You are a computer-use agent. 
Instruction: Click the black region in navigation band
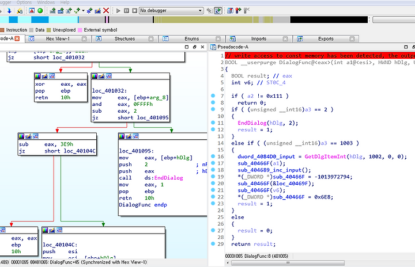[x=329, y=20]
